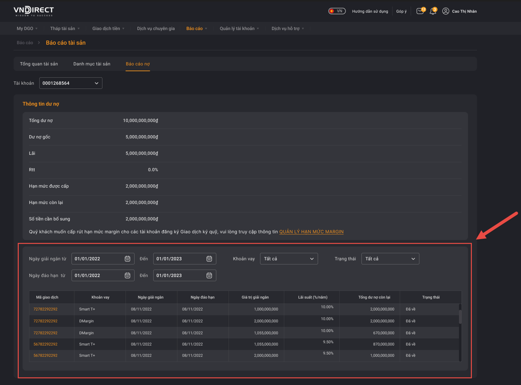Switch to Danh mục tài sản tab
Image resolution: width=521 pixels, height=385 pixels.
click(x=92, y=64)
